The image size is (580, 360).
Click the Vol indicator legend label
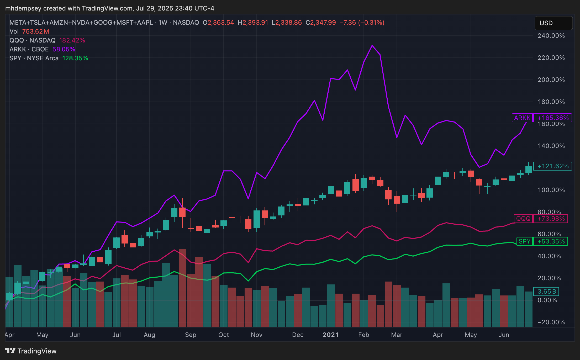[14, 31]
